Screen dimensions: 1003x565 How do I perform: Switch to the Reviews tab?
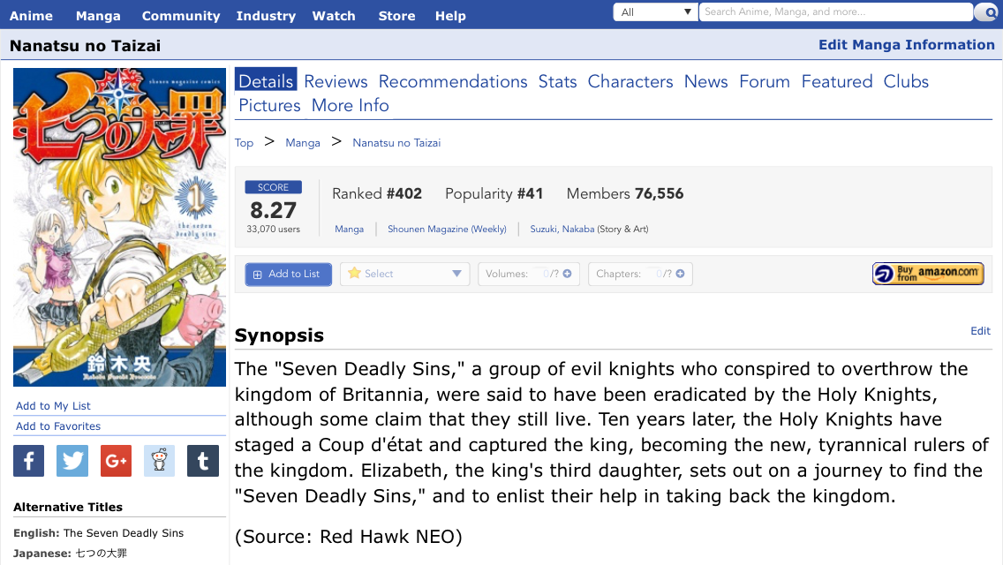tap(336, 82)
